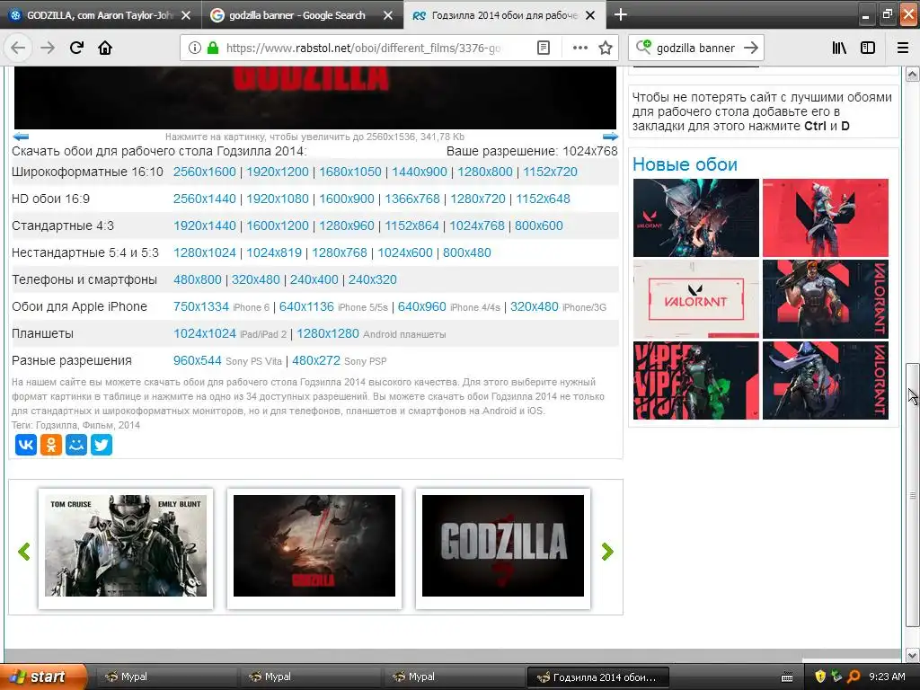Share via the Moi Mir icon

click(x=76, y=445)
